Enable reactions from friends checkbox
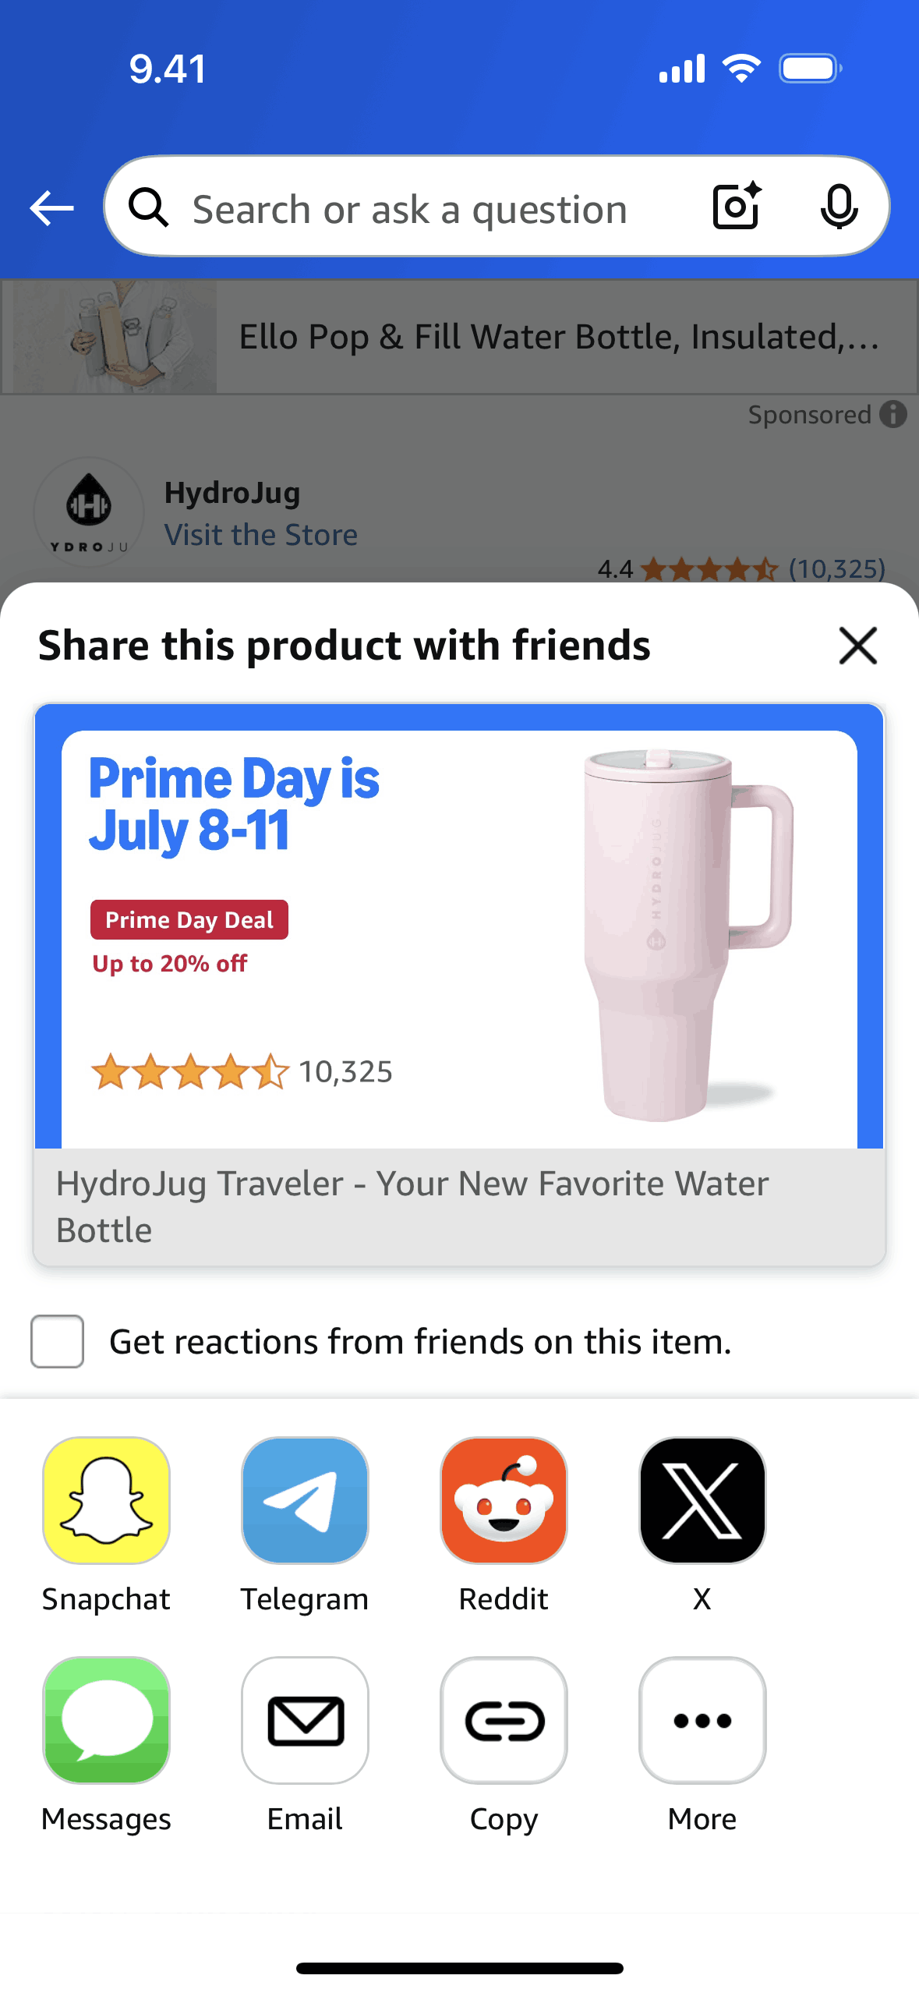Screen dimensions: 919x1993 pos(57,1341)
